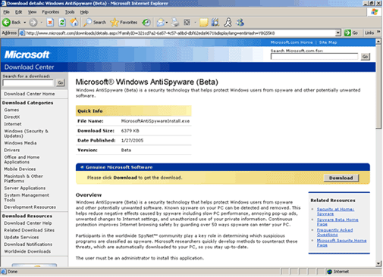Click the History toolbar icon
383x277 pixels.
tap(146, 23)
